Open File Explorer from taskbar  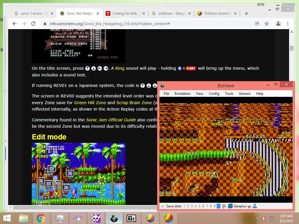(x=23, y=218)
